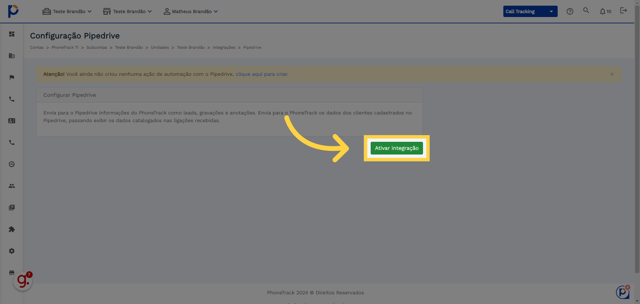Open the users group sidebar icon
The height and width of the screenshot is (304, 640).
point(12,186)
